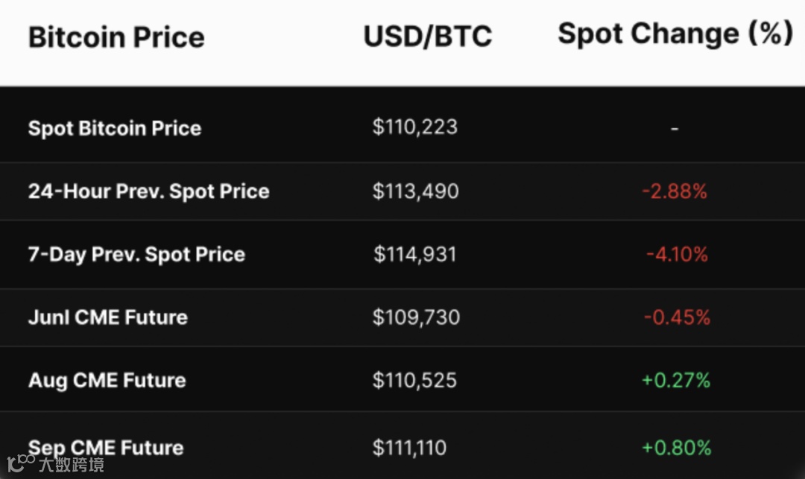The height and width of the screenshot is (479, 805).
Task: Select the 7-Day Prev. Spot Price label
Action: 136,255
